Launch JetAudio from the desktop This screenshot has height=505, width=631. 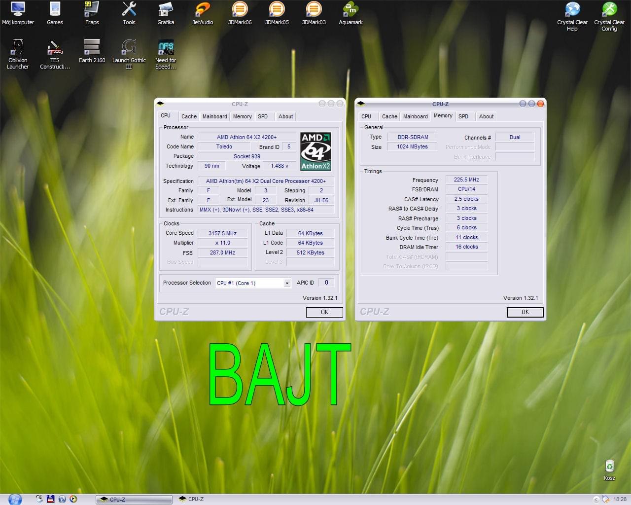pyautogui.click(x=203, y=13)
